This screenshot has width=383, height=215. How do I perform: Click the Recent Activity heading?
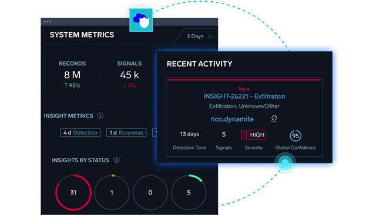click(x=200, y=64)
